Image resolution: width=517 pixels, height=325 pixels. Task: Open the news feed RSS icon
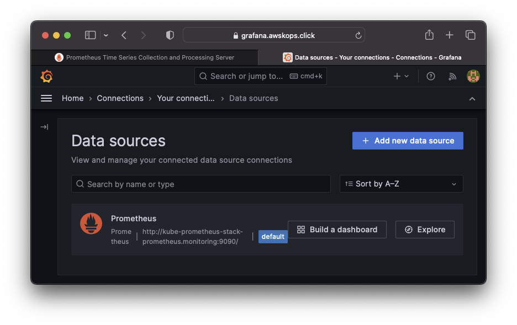tap(452, 76)
